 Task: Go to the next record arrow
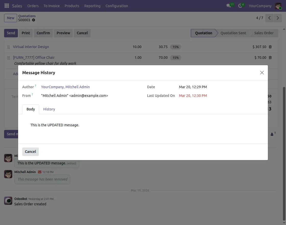(278, 18)
